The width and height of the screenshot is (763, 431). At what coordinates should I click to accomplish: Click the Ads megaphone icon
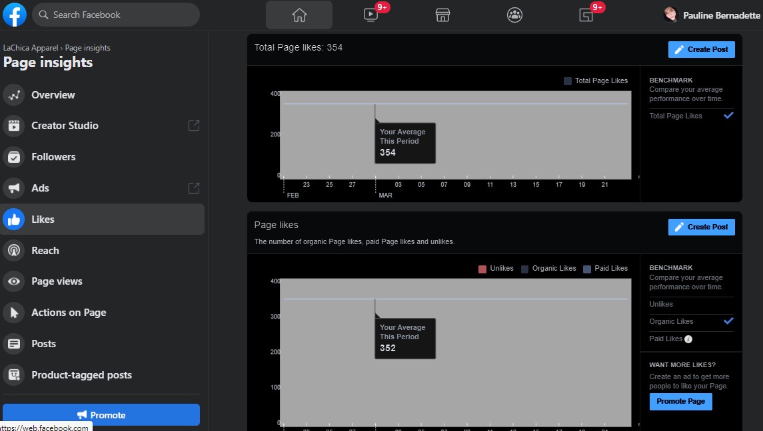13,188
